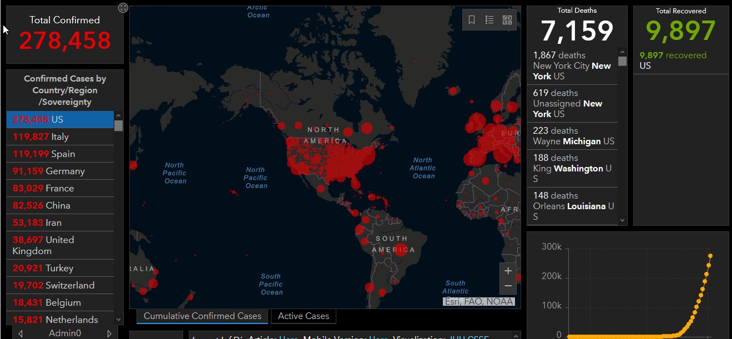Viewport: 732px width, 339px height.
Task: Switch to Cumulative Confirmed Cases tab
Action: tap(203, 316)
